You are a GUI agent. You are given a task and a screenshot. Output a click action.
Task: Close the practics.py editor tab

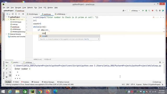[52, 14]
